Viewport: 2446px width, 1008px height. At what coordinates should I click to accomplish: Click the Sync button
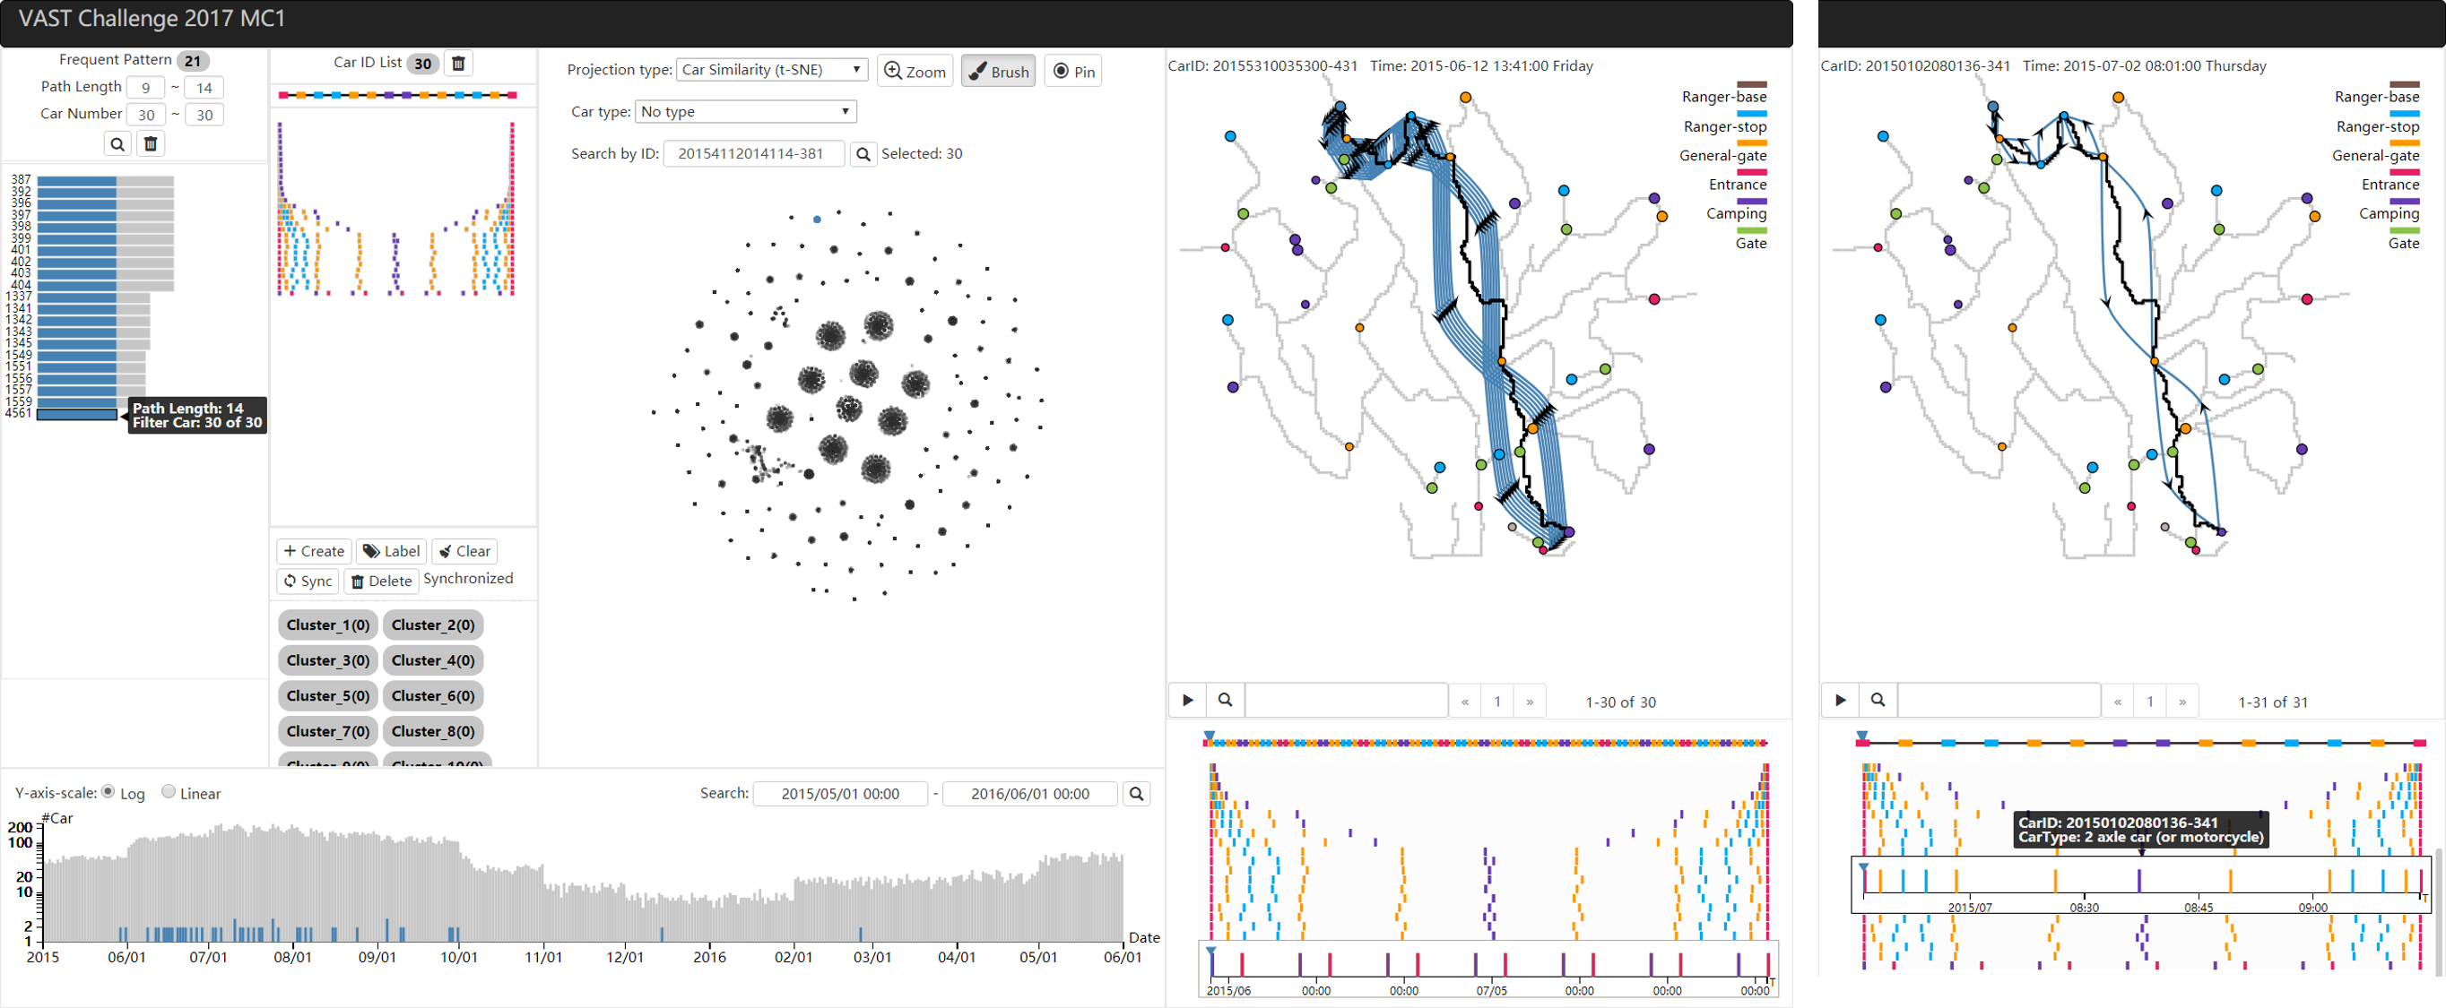[308, 581]
